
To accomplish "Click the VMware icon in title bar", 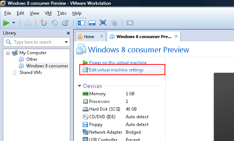I will (3, 3).
